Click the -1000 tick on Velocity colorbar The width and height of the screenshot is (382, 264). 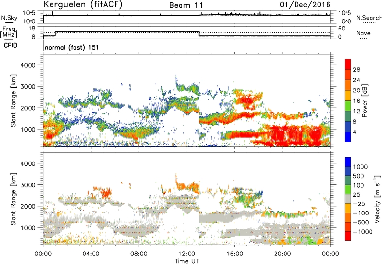click(x=362, y=232)
